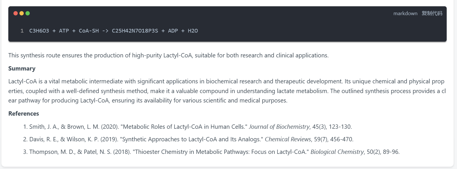
Task: Click H2O at the end of the formula
Action: [193, 31]
